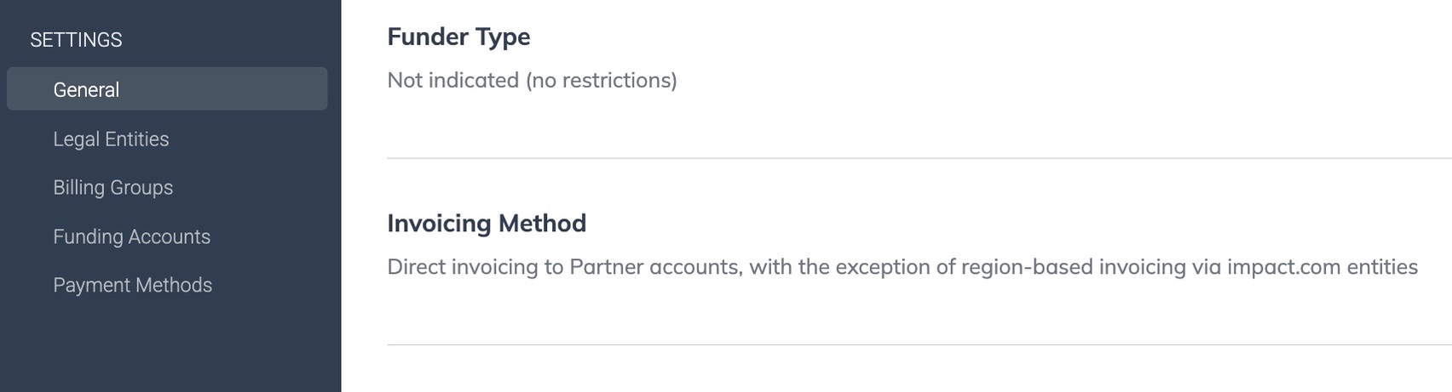Click the "impact.com" text
This screenshot has width=1452, height=392.
click(1283, 267)
